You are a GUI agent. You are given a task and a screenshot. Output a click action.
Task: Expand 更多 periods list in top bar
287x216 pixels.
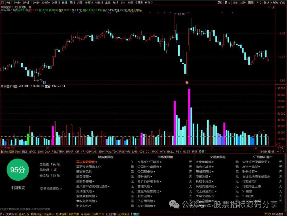(149, 3)
